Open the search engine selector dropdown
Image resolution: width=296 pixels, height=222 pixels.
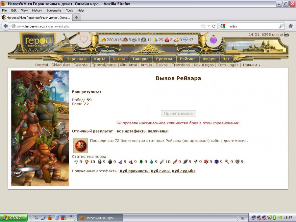(x=224, y=26)
